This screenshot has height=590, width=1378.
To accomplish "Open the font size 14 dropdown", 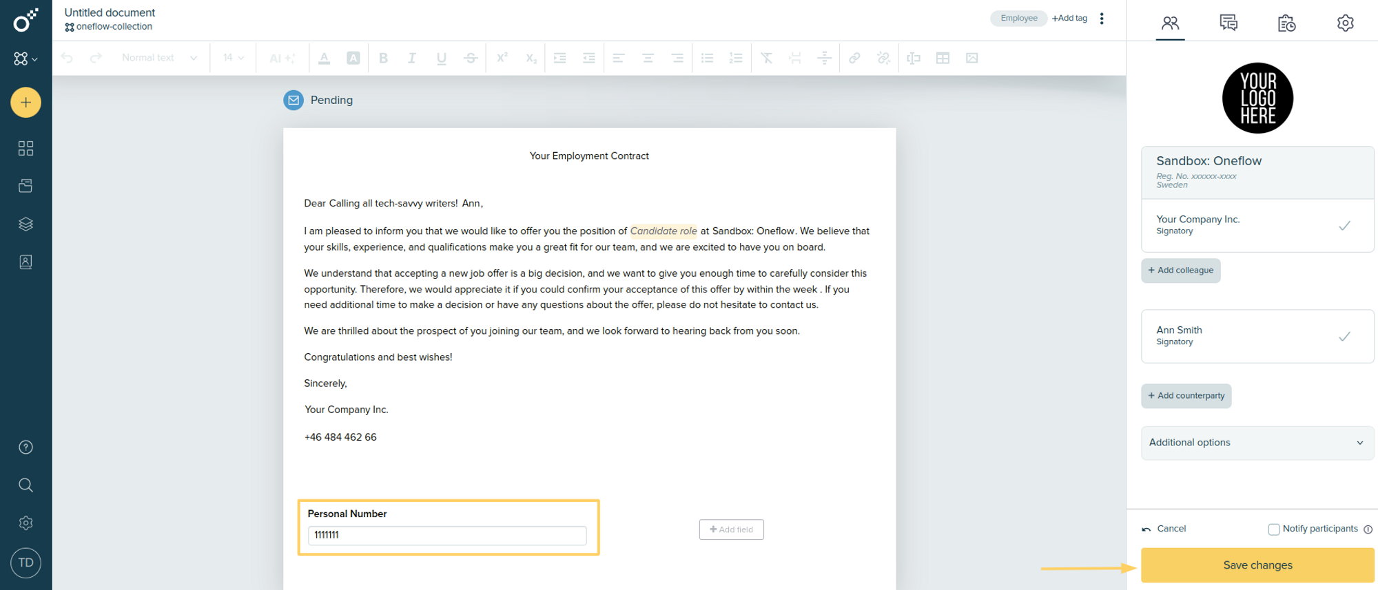I will click(x=234, y=58).
